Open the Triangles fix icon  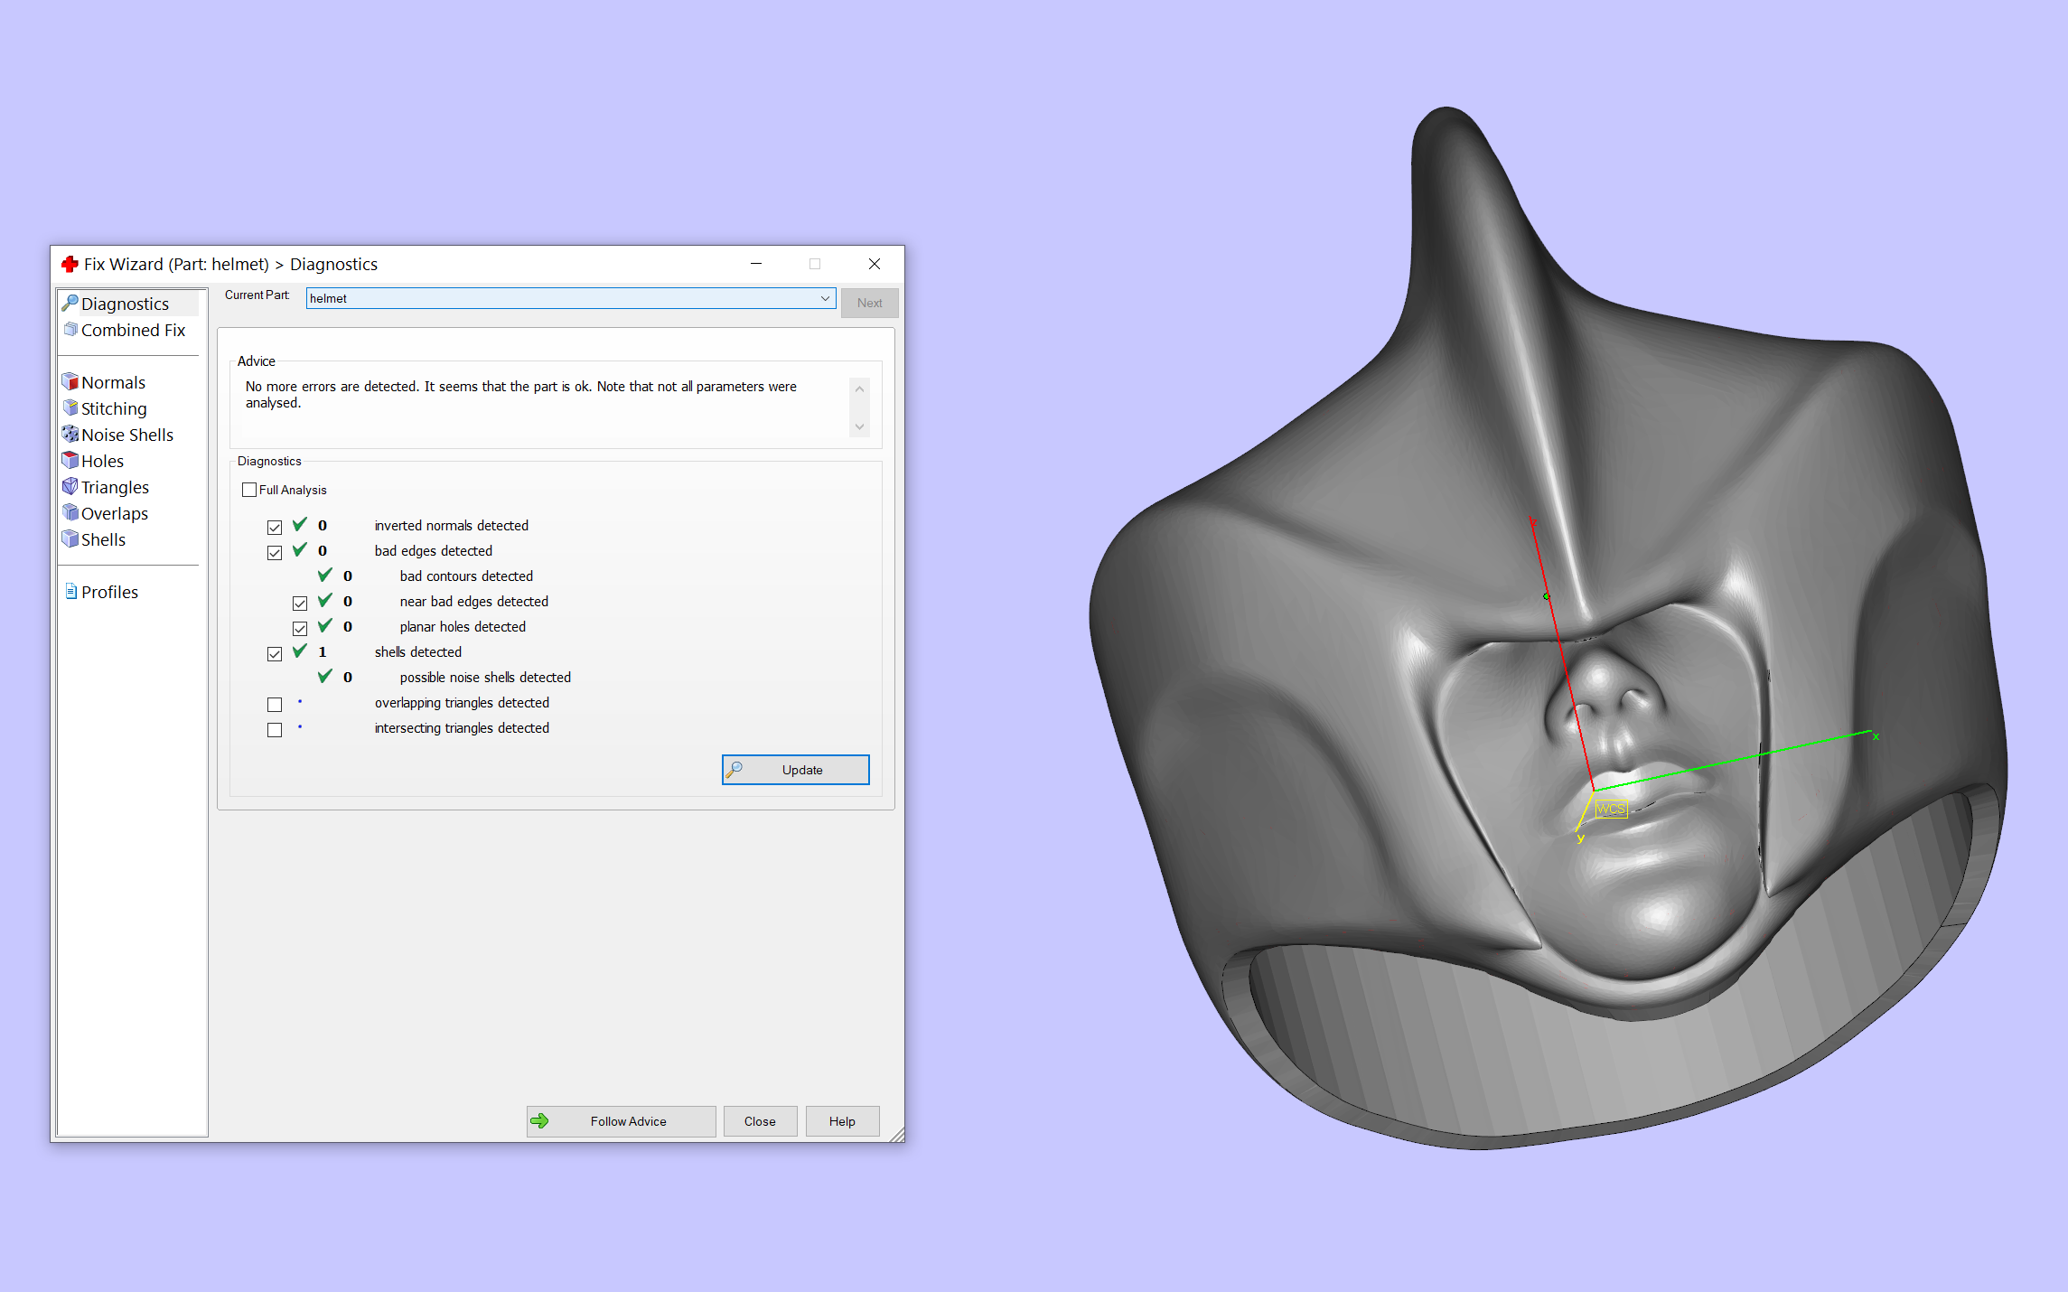(x=70, y=486)
